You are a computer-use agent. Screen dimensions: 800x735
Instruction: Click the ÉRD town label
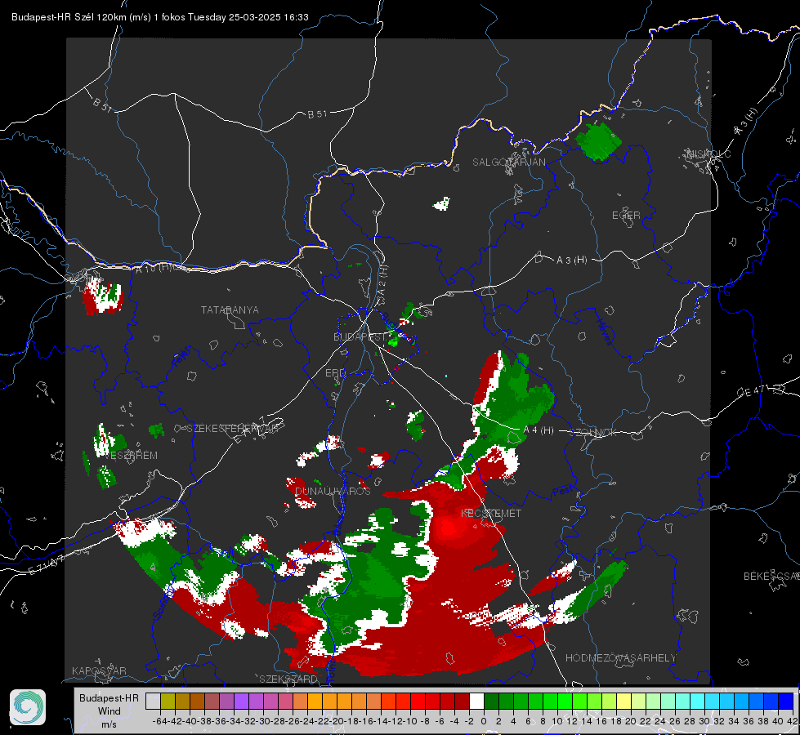point(335,373)
